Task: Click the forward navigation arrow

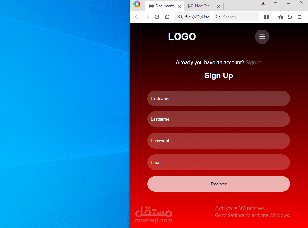Action: (x=147, y=17)
